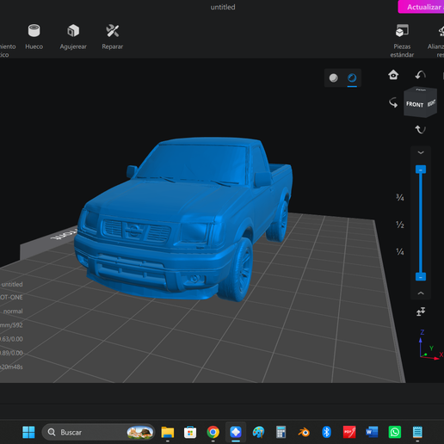Screen dimensions: 444x444
Task: Click the bottom handle of layer slider
Action: click(x=421, y=277)
